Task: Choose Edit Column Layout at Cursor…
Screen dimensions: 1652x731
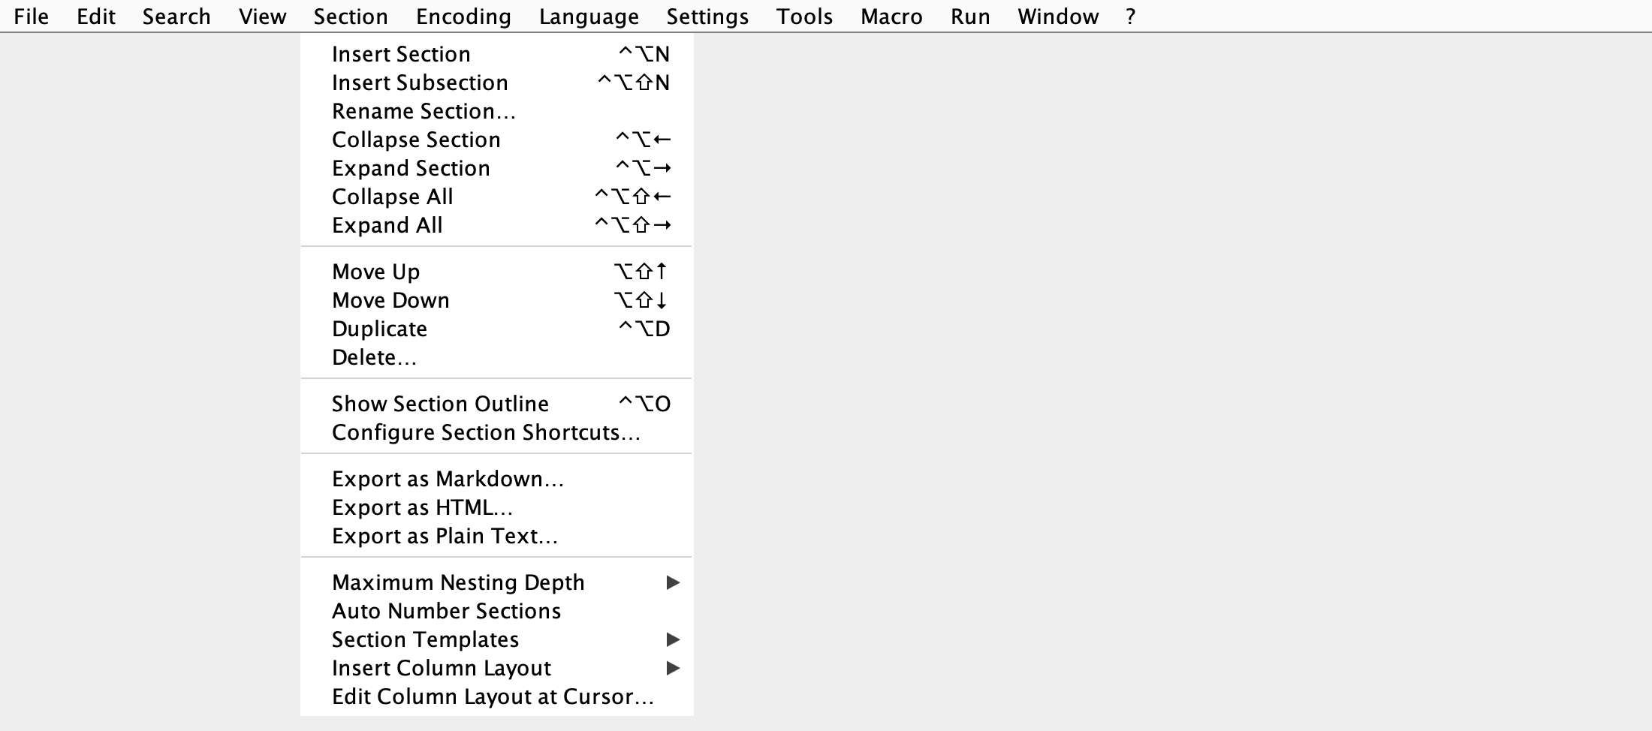Action: [496, 696]
